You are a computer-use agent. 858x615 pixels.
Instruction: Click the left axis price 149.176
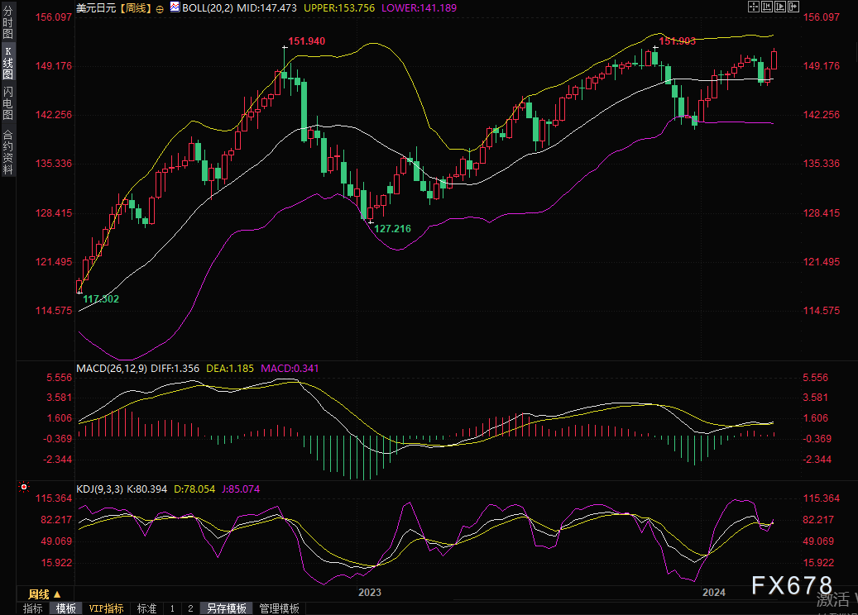[54, 66]
